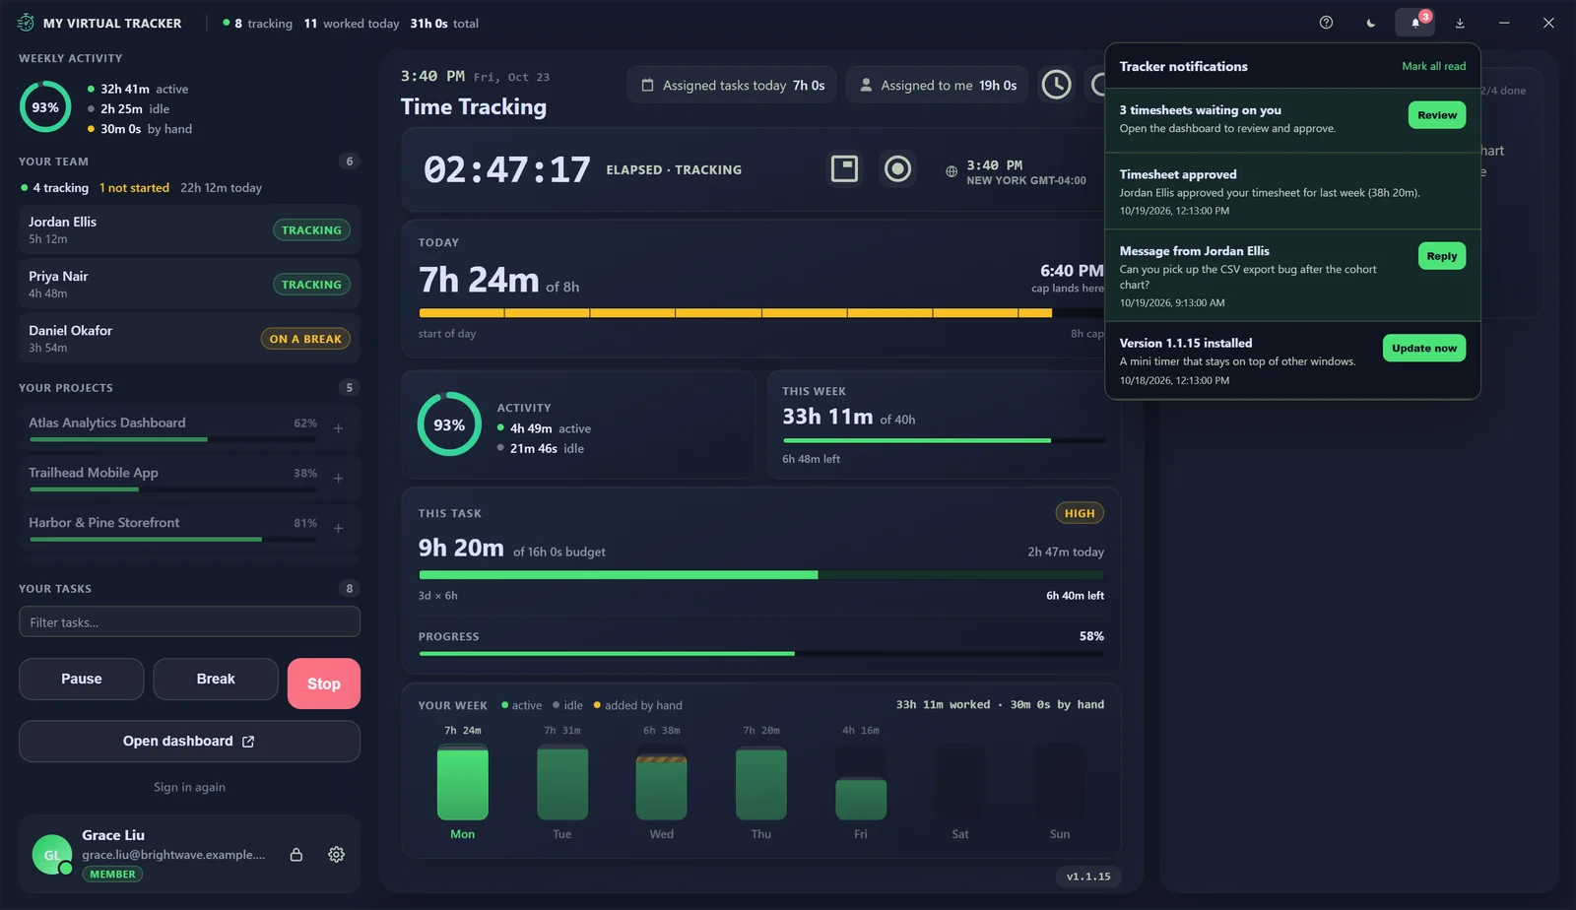Open the help question mark icon

click(x=1326, y=23)
